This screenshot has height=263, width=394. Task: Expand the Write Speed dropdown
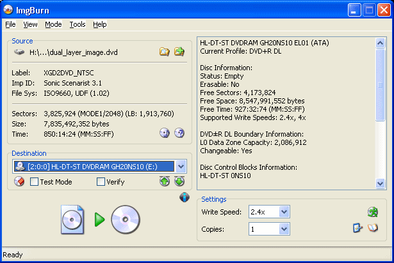[x=284, y=212]
